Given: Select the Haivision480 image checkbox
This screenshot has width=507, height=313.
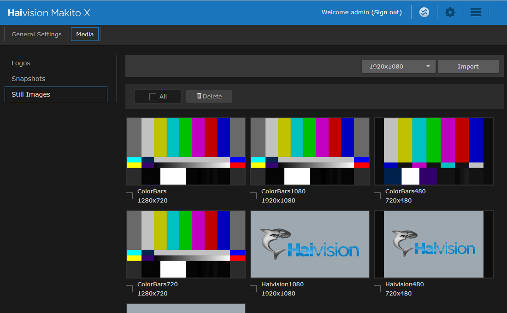Looking at the screenshot, I should pos(377,289).
